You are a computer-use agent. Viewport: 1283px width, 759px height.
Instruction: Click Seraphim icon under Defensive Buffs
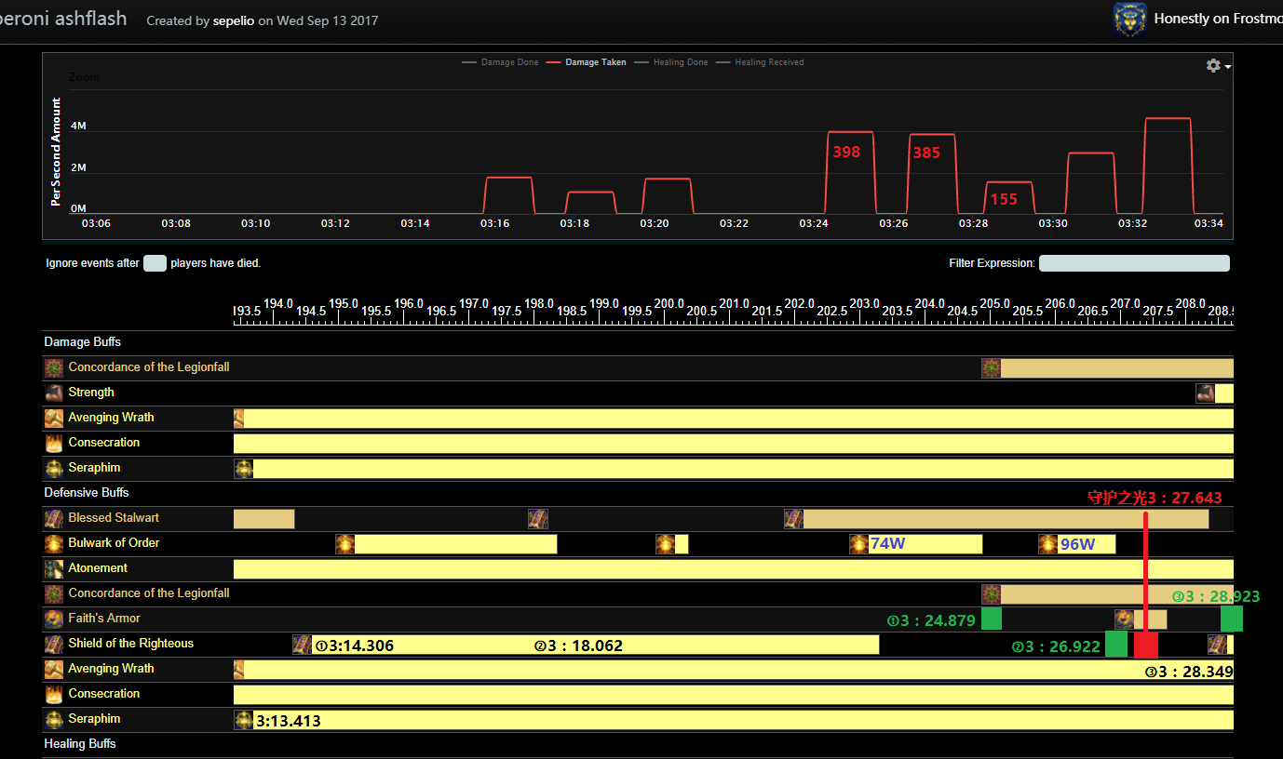54,719
